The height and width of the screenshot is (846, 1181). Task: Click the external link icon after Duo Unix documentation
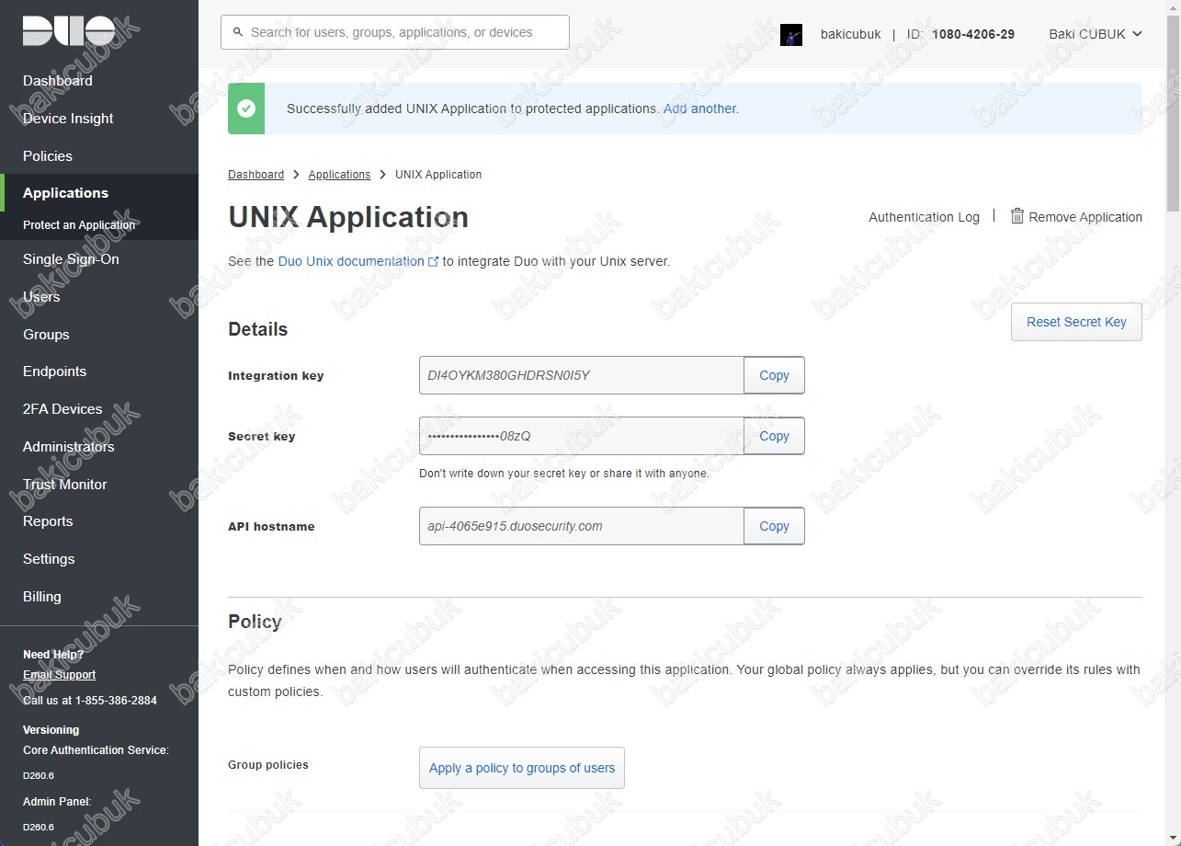point(434,261)
